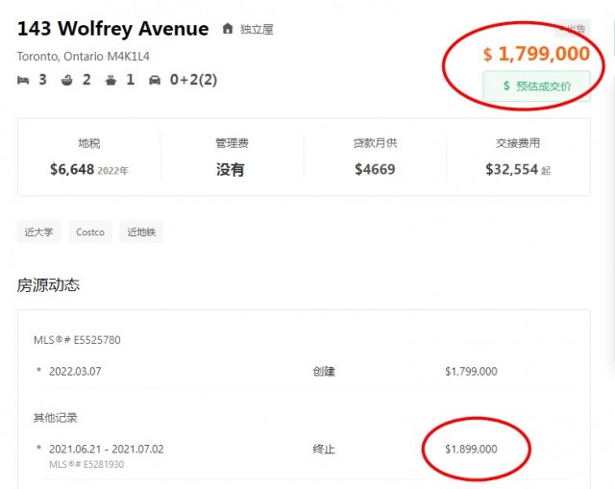Click the car parking icon

click(155, 80)
